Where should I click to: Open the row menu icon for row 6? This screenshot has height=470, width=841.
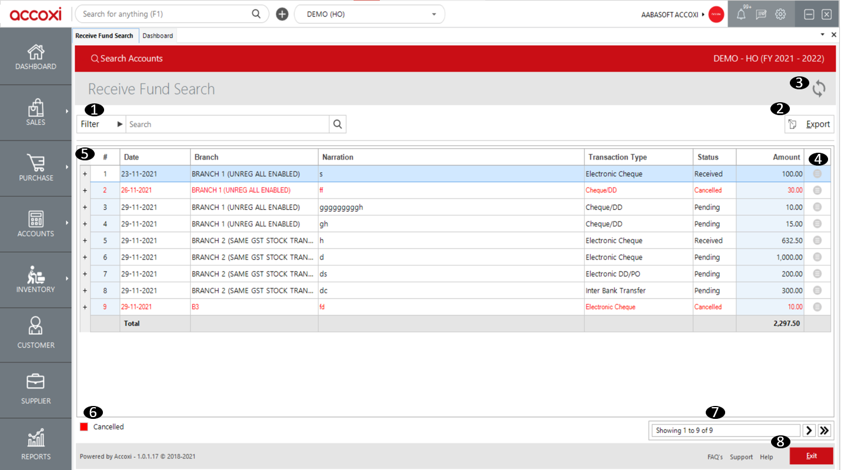817,257
